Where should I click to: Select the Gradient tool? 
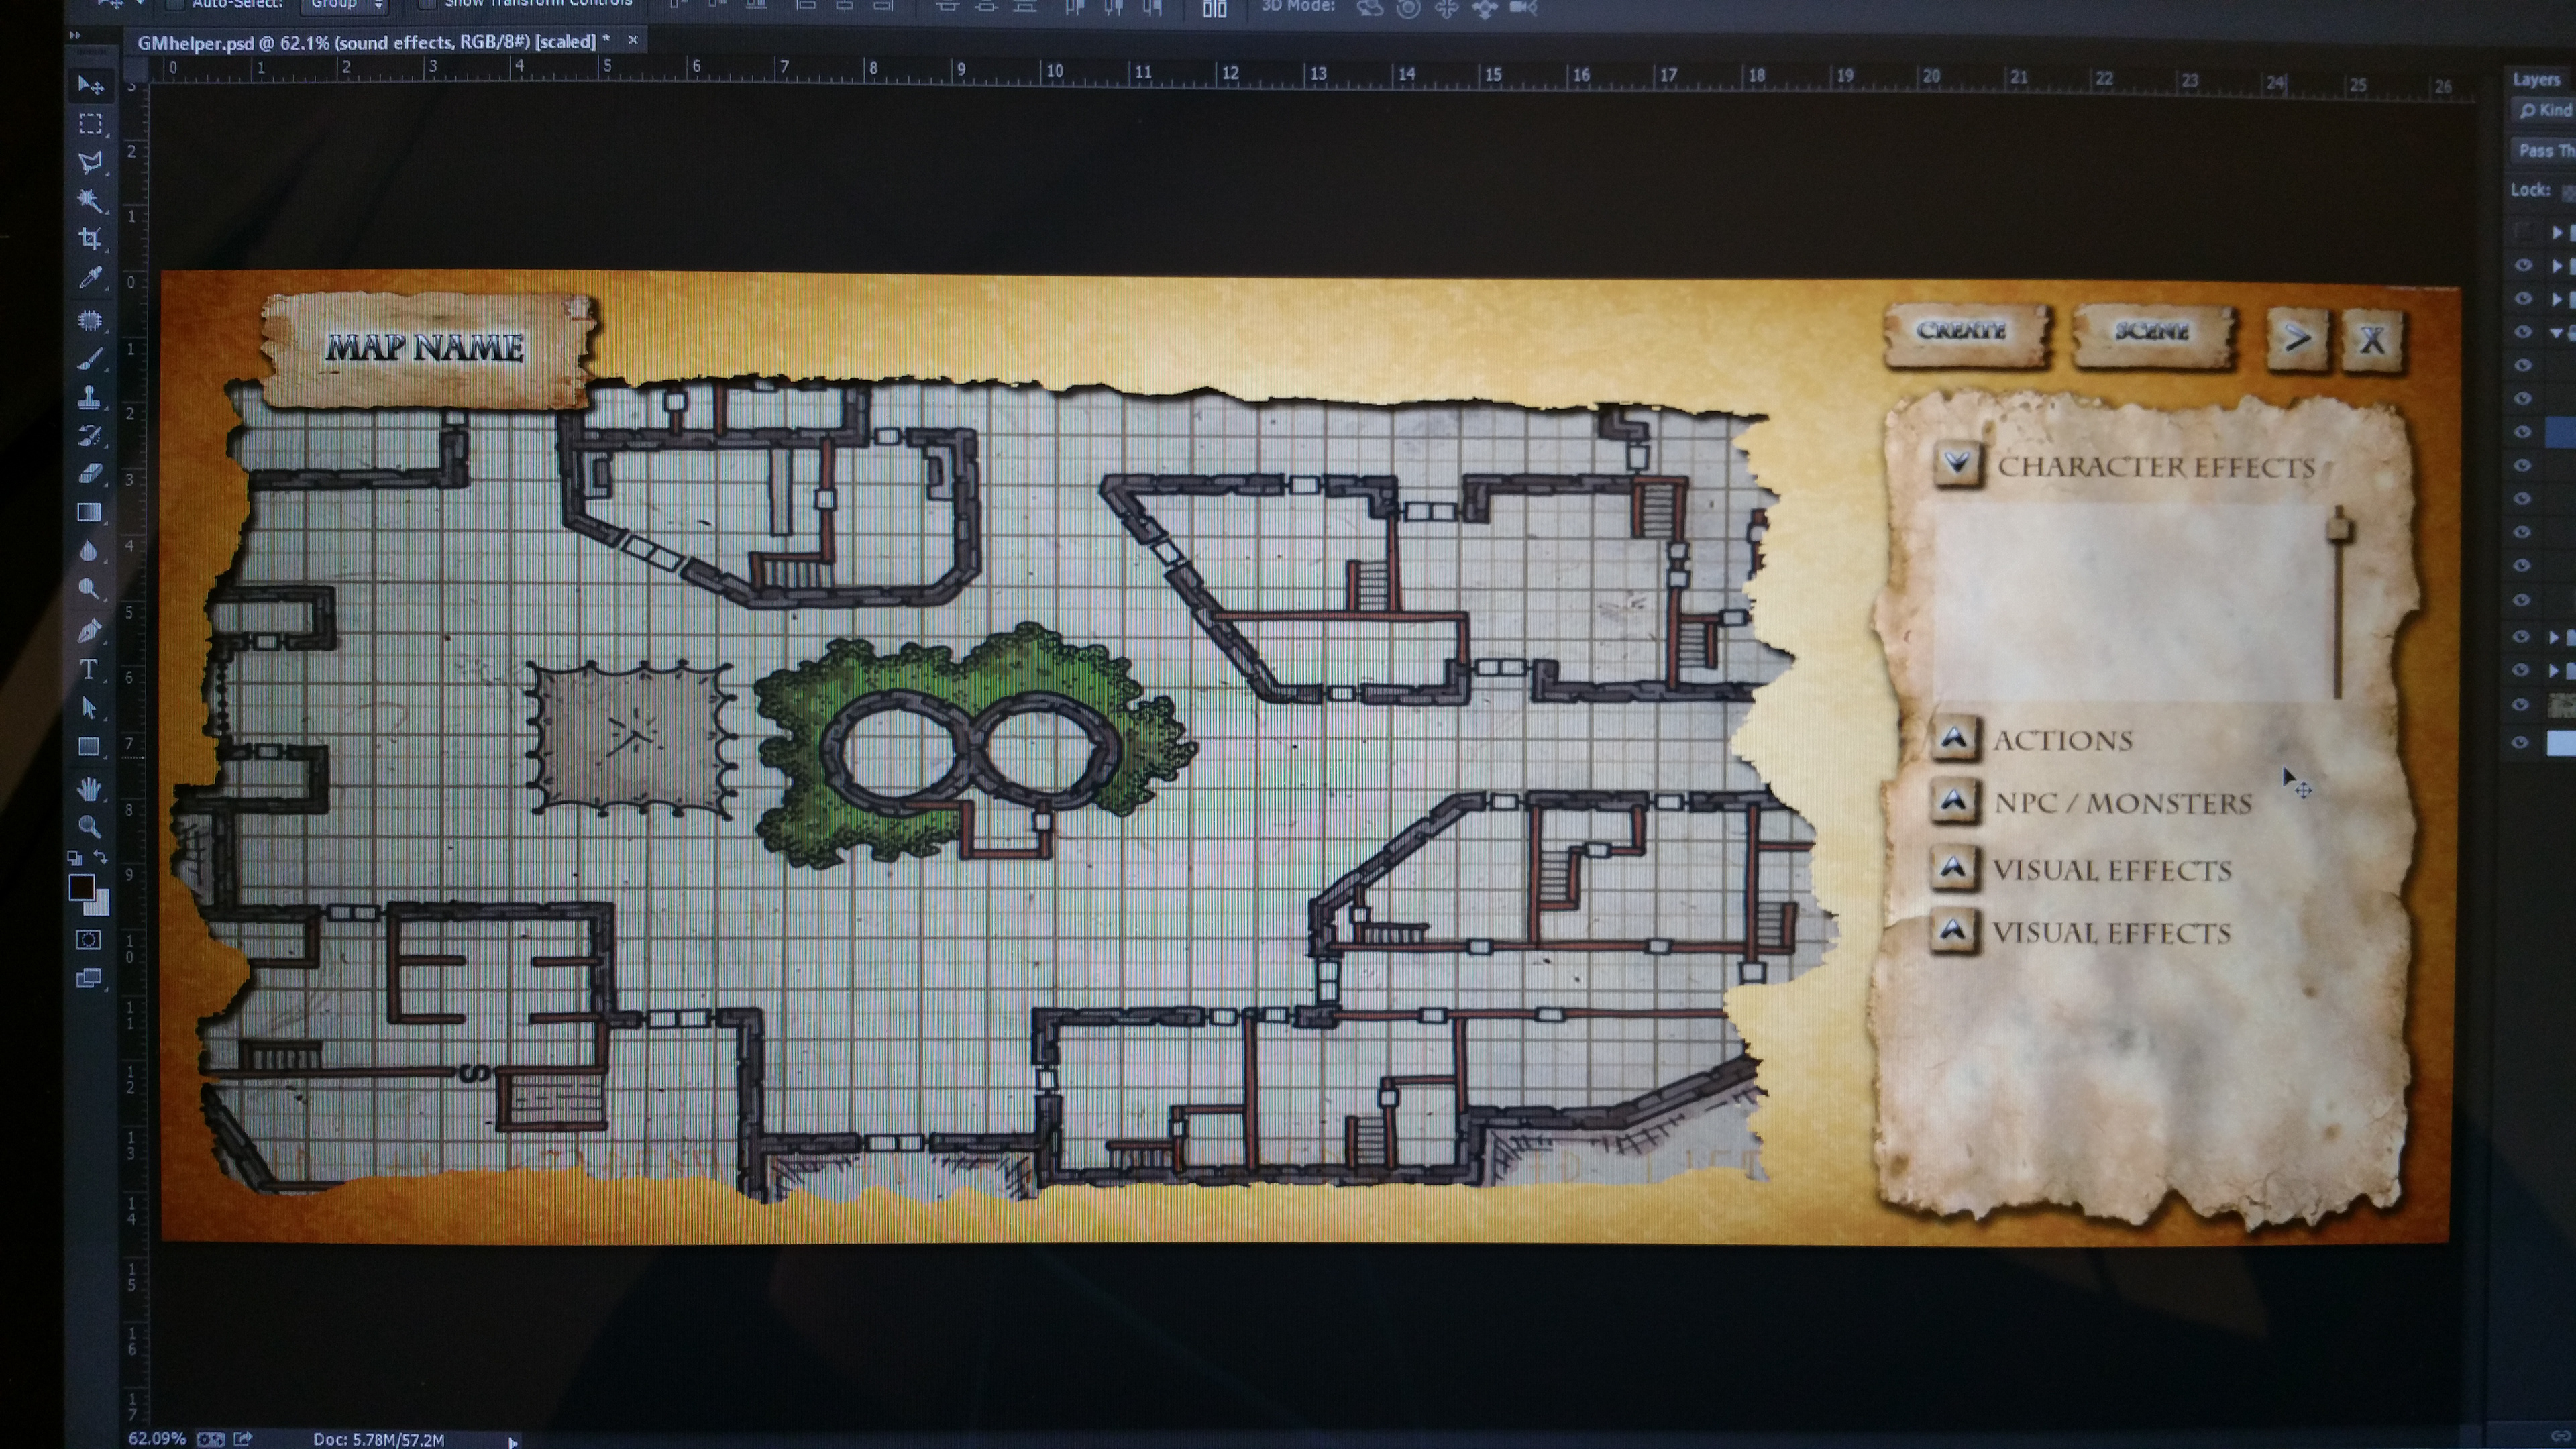click(90, 512)
